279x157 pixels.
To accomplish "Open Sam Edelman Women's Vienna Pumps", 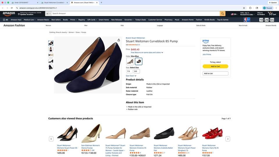I will pyautogui.click(x=91, y=147).
